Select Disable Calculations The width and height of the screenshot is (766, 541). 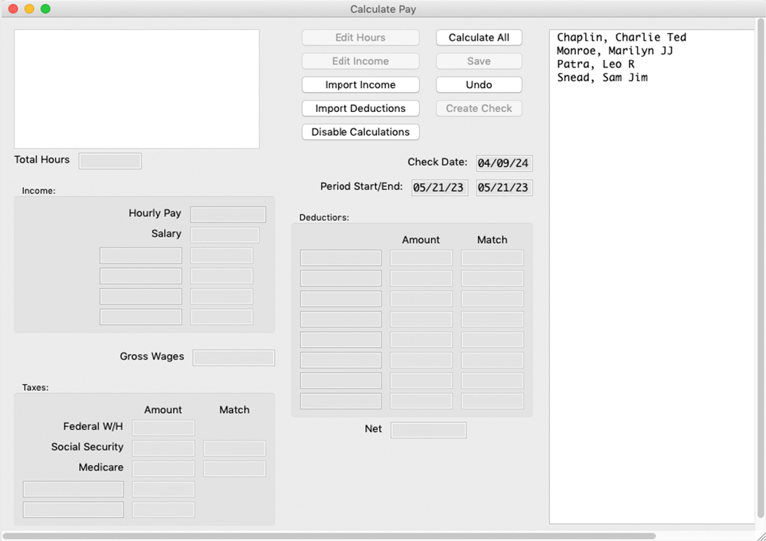click(x=360, y=132)
